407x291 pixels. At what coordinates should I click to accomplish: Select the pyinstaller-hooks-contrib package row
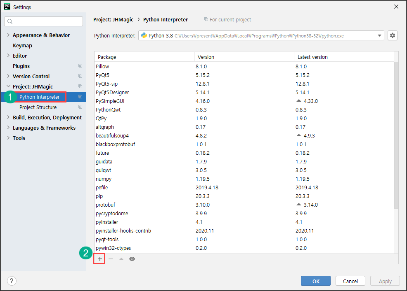[244, 230]
